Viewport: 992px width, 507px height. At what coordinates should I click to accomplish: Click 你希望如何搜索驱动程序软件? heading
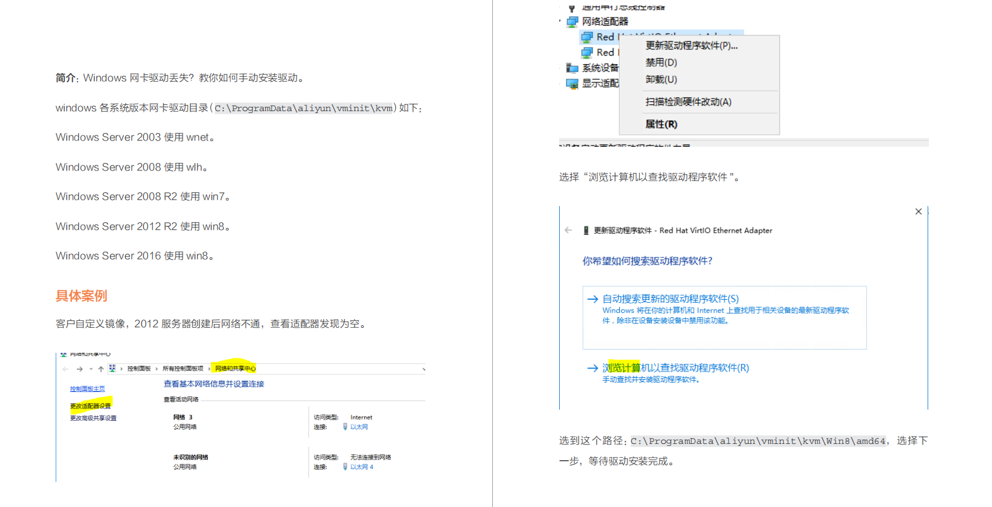click(x=647, y=261)
